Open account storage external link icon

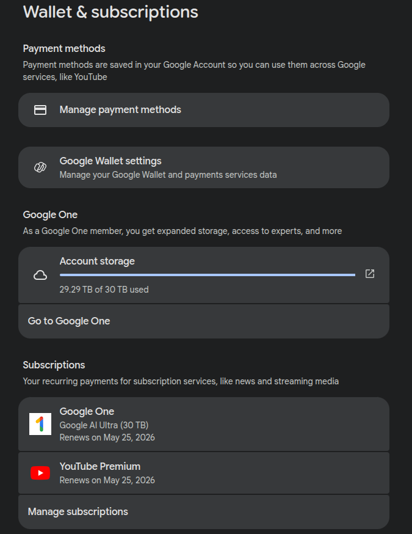tap(370, 274)
